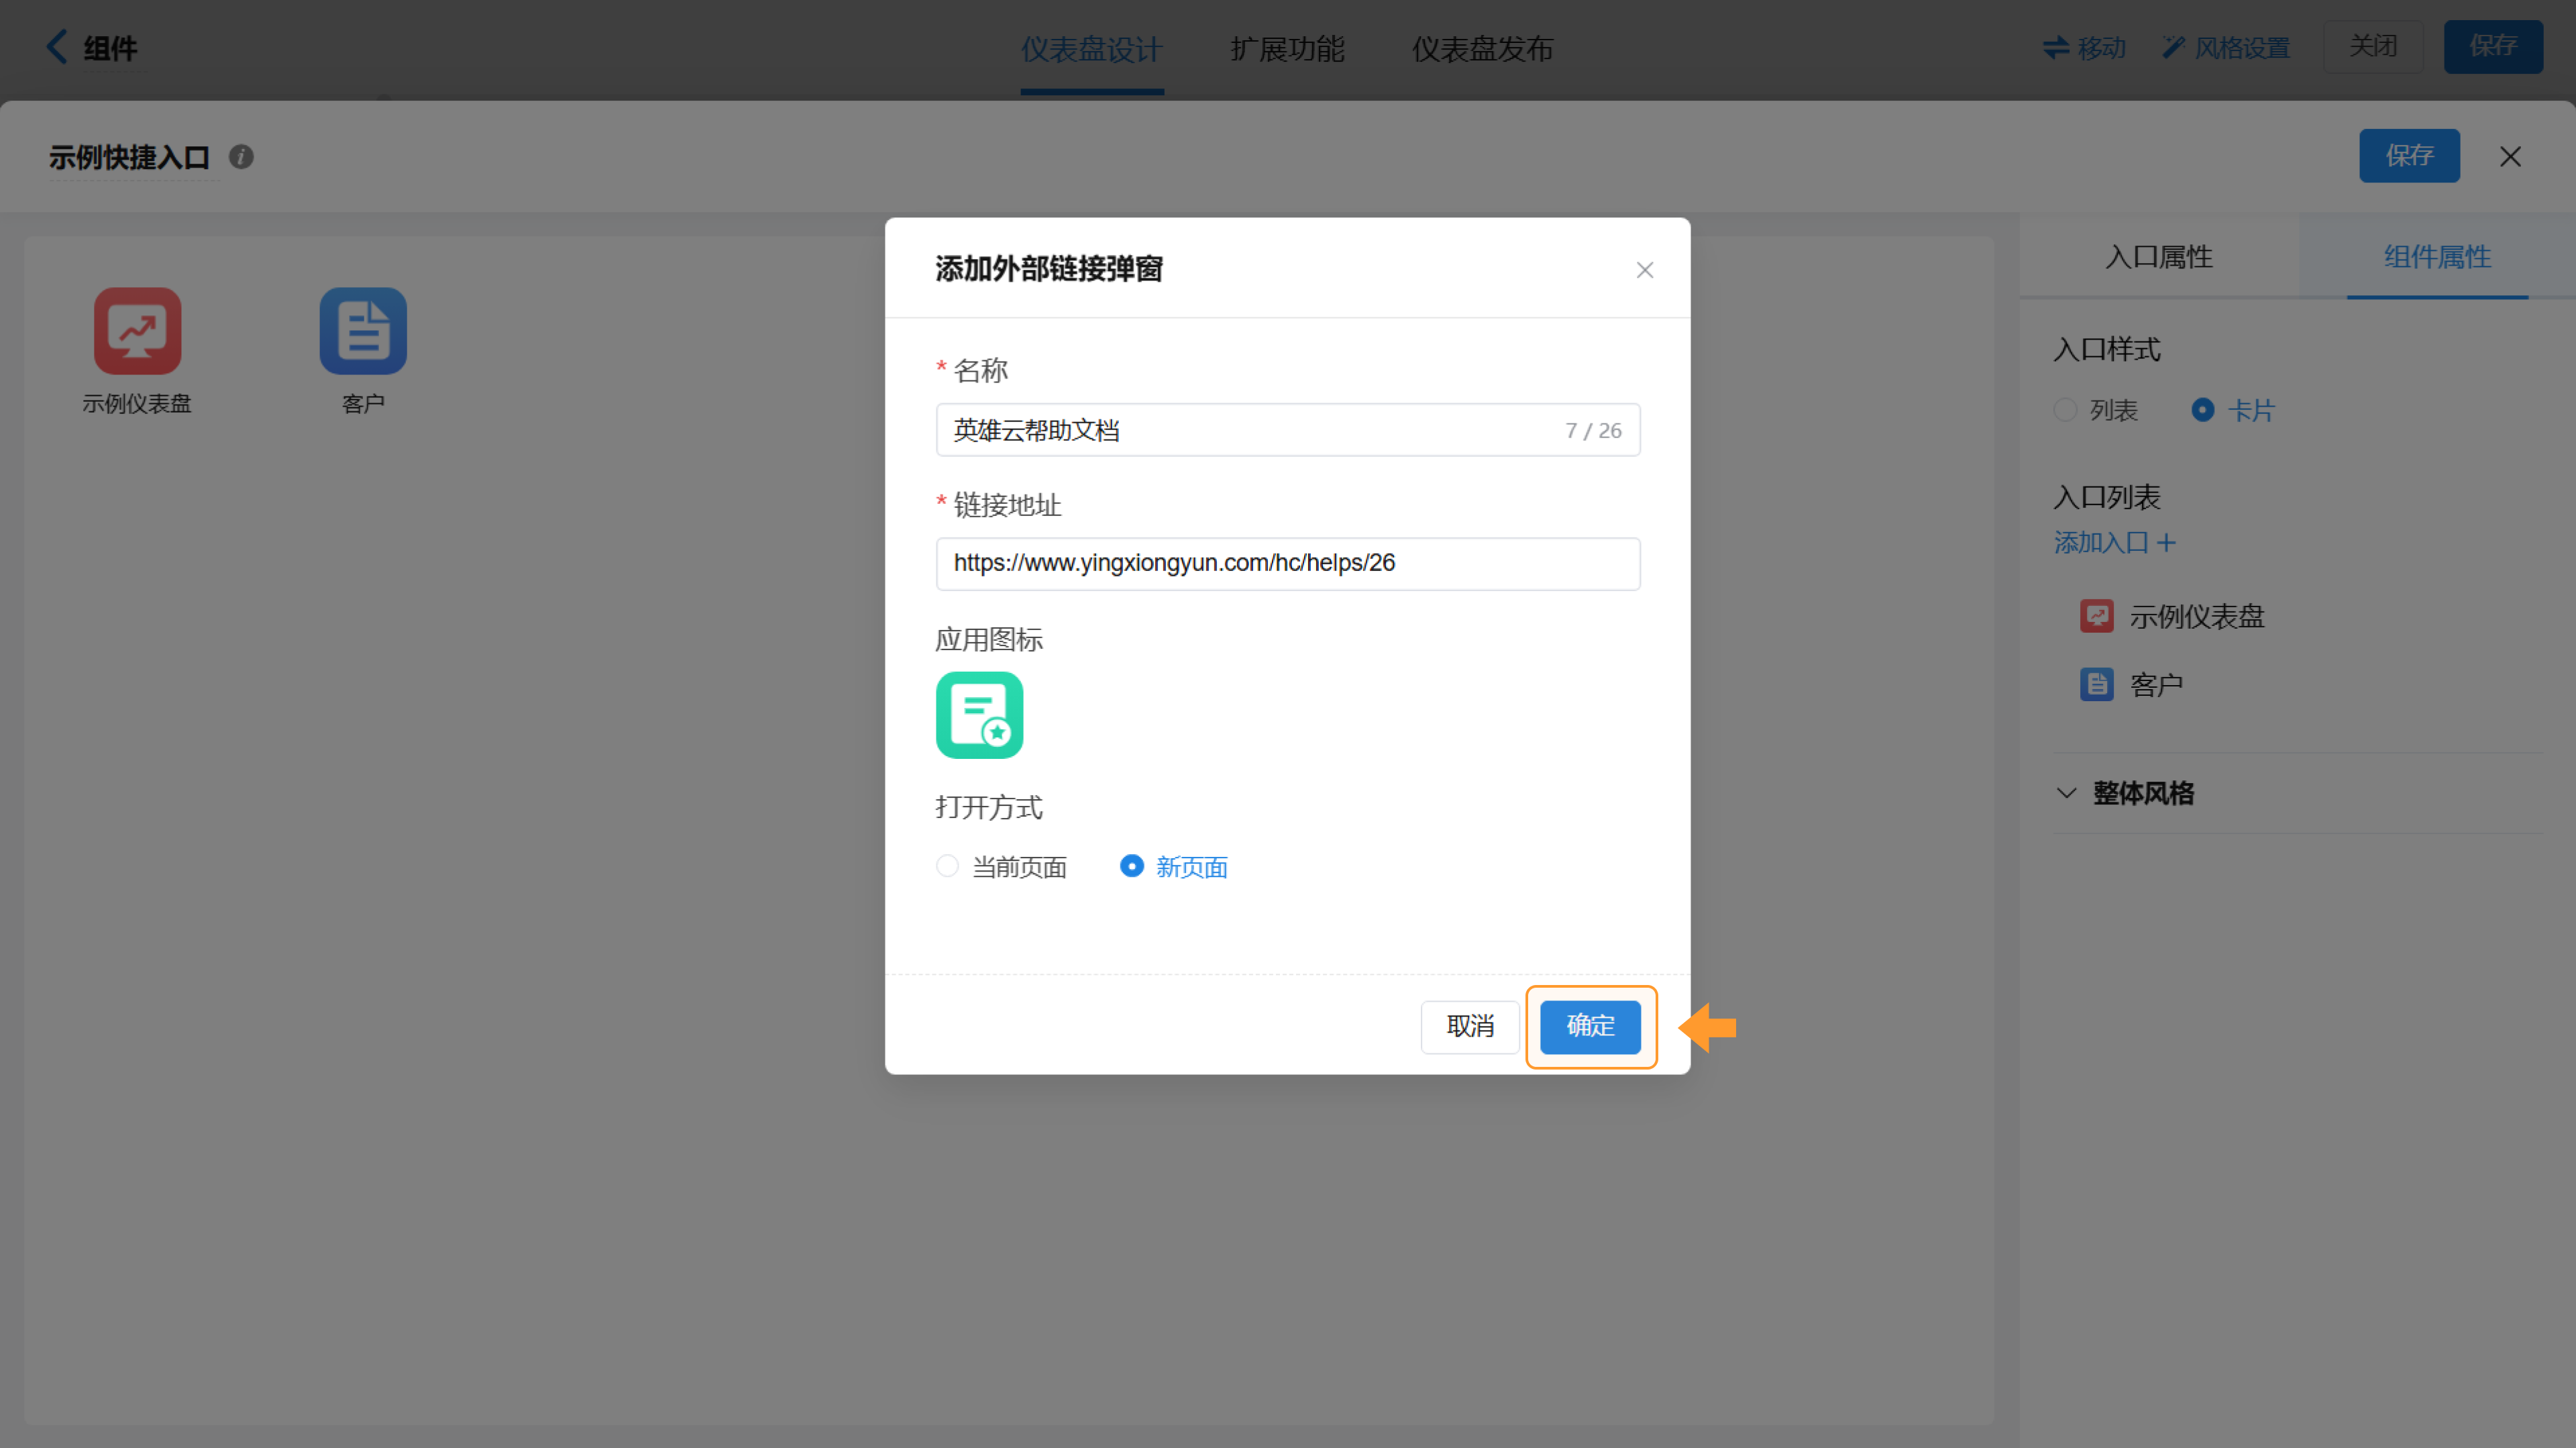Click 确定 to confirm the link

(1590, 1027)
